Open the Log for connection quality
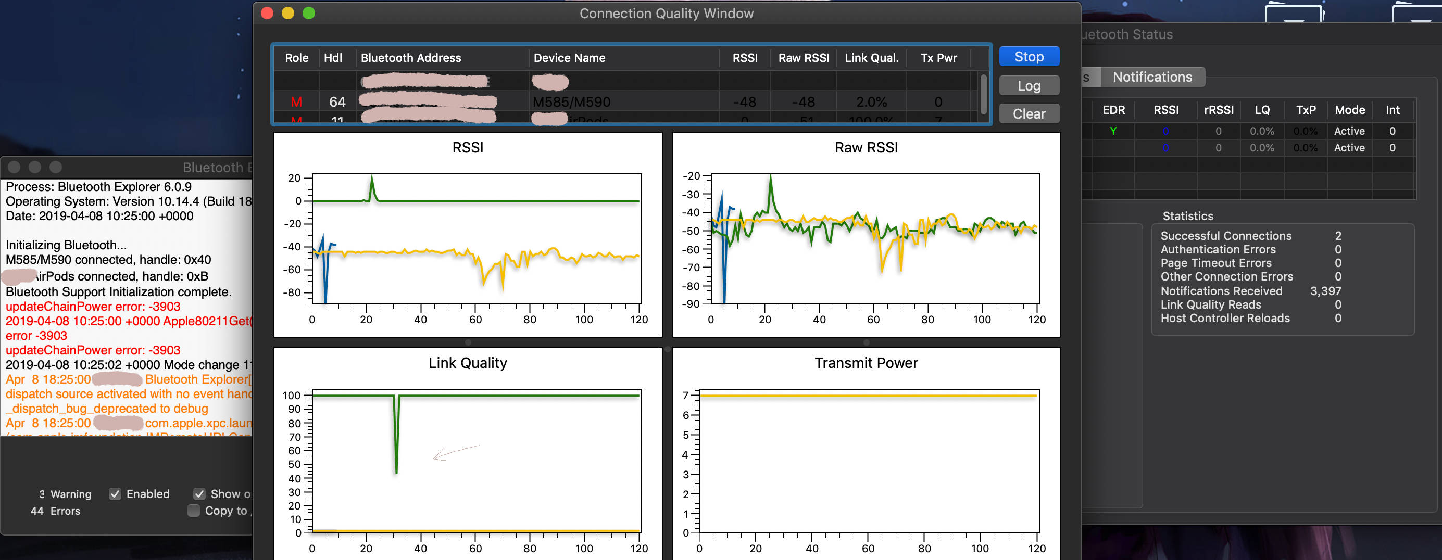Image resolution: width=1442 pixels, height=560 pixels. pos(1029,85)
